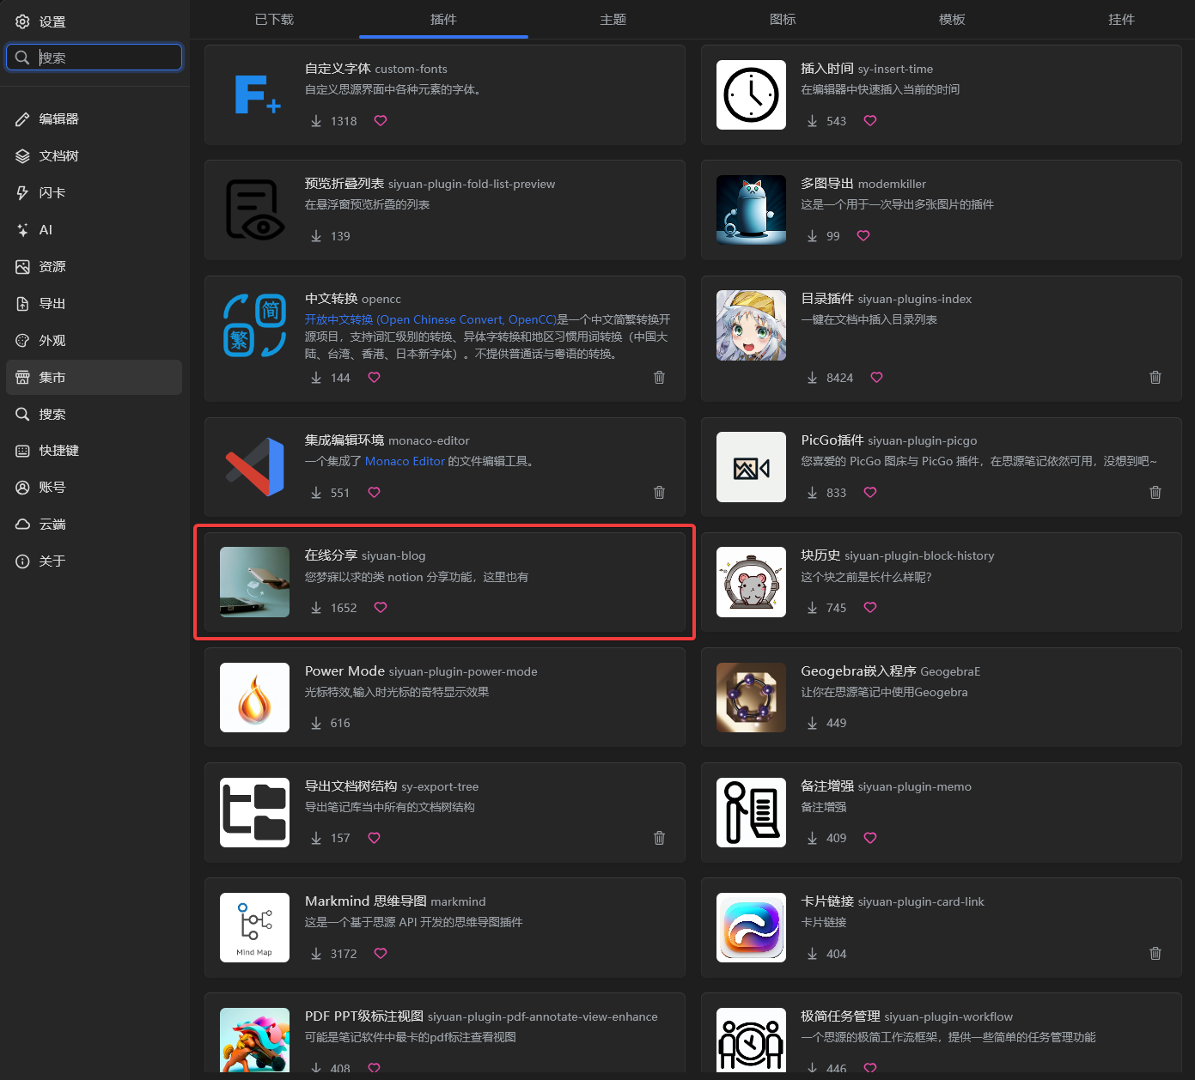Click heart icon on 集成编辑环境 card
This screenshot has height=1080, width=1195.
[374, 493]
